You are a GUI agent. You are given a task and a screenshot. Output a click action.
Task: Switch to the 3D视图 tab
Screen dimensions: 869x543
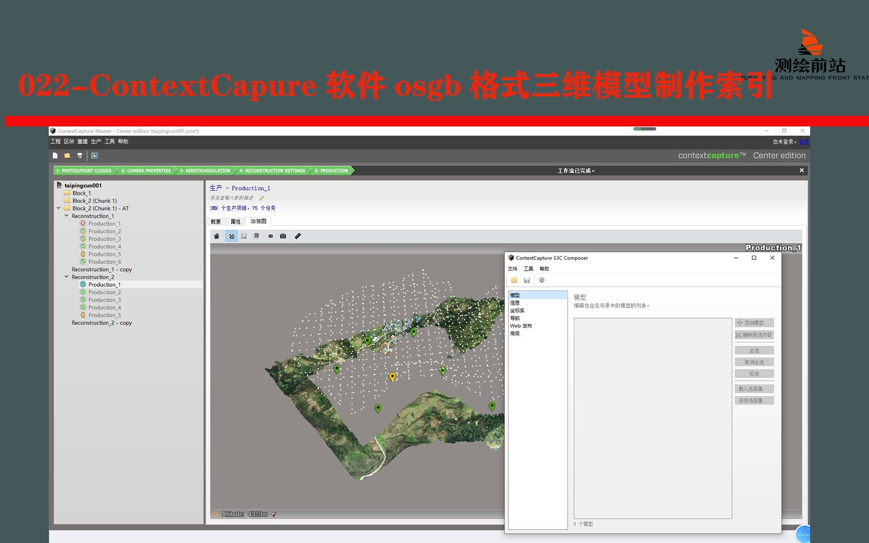[x=258, y=222]
